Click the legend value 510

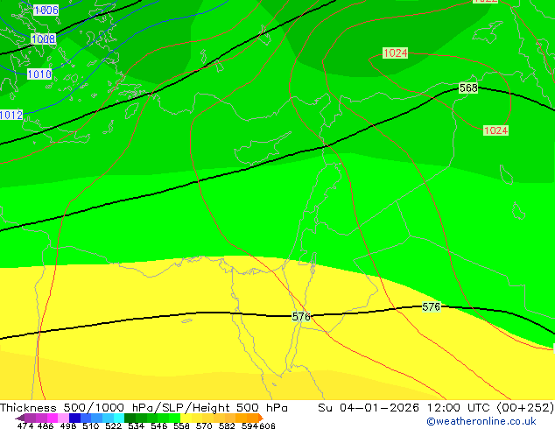tap(91, 425)
